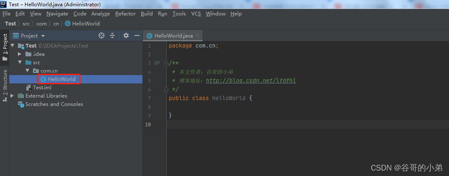Click the Test breadcrumb in navigation bar

[10, 24]
